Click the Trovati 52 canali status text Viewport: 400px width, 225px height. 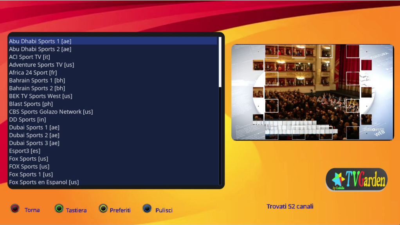tap(290, 206)
